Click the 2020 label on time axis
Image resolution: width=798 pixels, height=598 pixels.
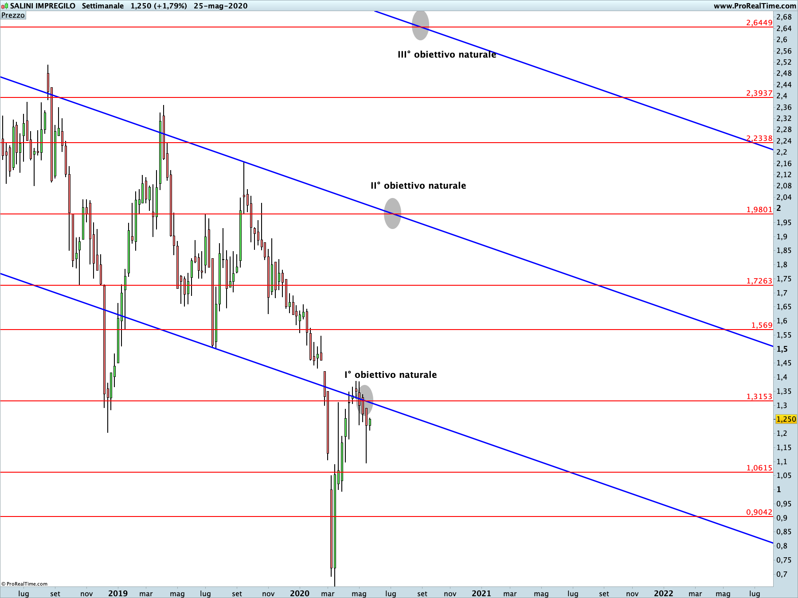(x=300, y=594)
